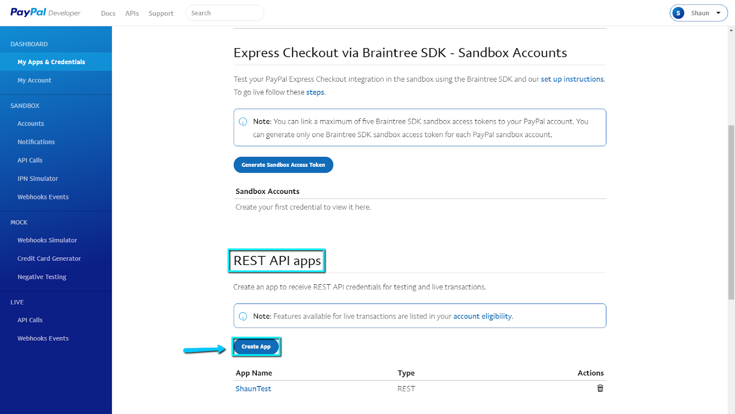Click the Shaun avatar circle icon
This screenshot has height=414, width=735.
[678, 13]
